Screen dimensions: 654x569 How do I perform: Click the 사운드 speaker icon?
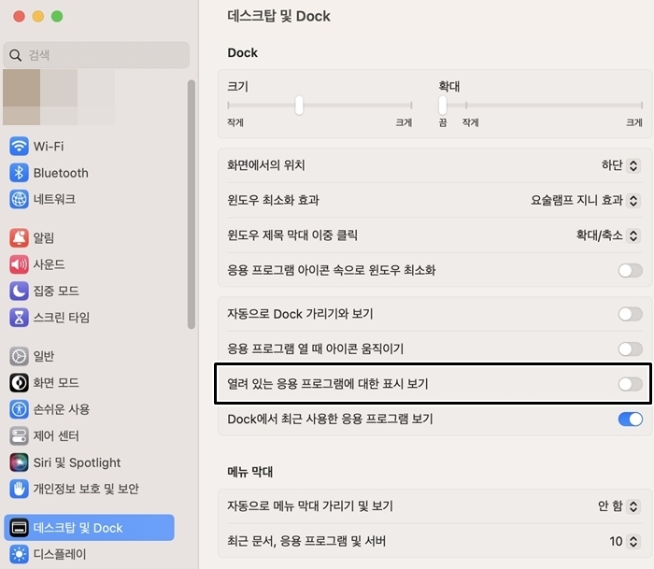[19, 264]
